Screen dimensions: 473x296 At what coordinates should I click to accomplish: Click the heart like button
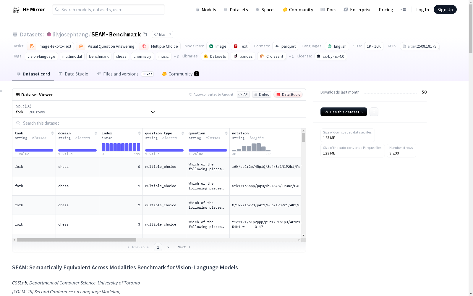coord(160,34)
